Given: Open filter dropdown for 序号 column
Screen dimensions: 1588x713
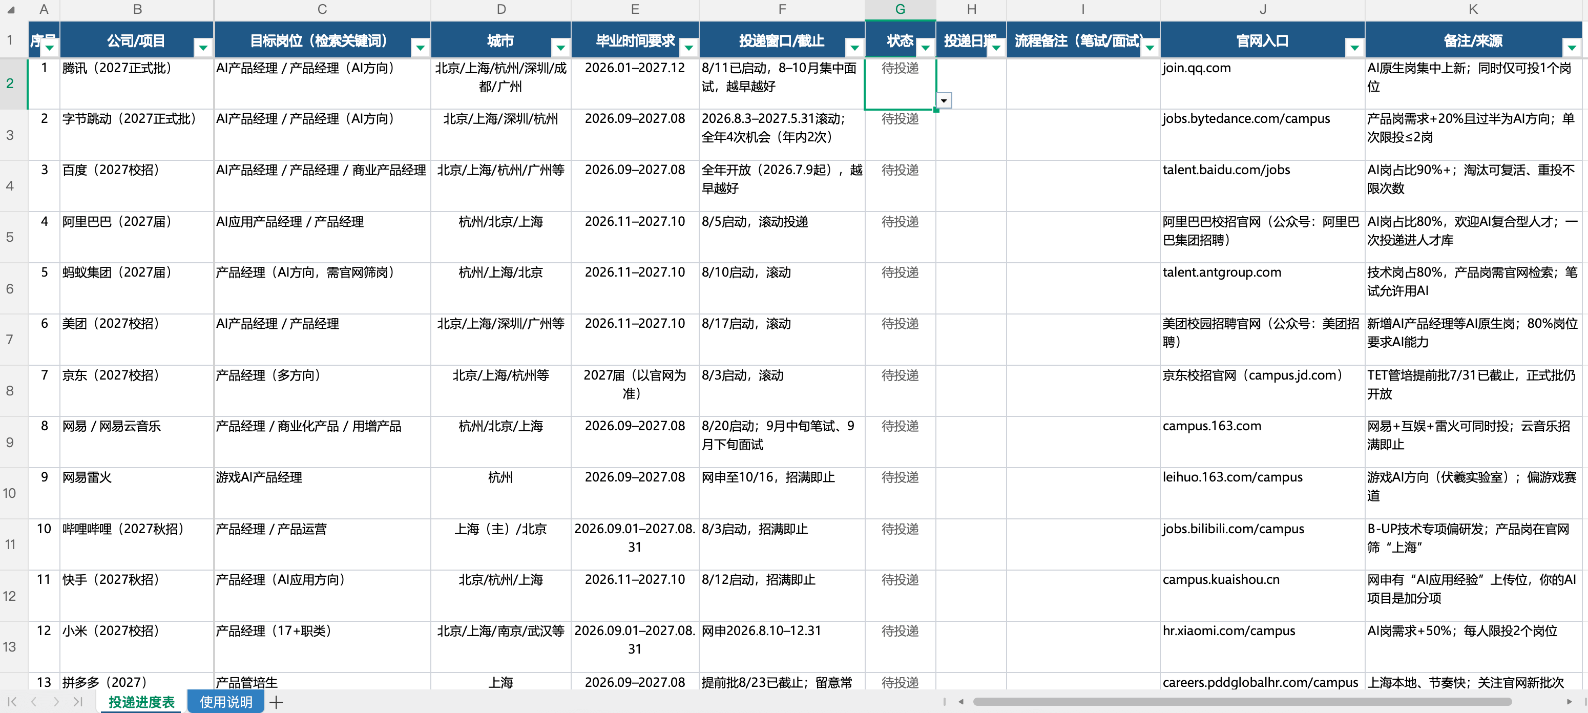Looking at the screenshot, I should click(50, 48).
